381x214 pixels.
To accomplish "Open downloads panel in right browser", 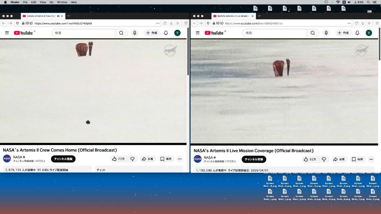I will (362, 23).
